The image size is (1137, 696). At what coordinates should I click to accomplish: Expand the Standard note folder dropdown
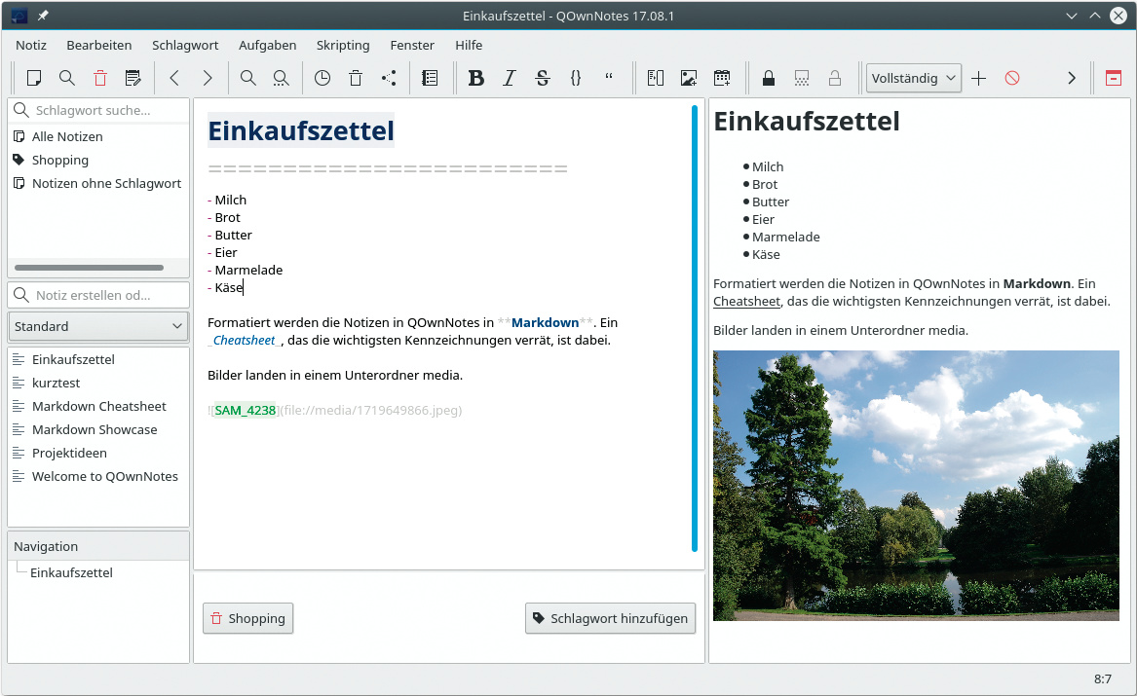click(x=98, y=326)
